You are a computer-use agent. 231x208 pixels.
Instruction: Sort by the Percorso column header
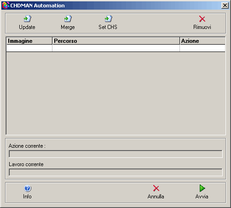tap(116, 41)
